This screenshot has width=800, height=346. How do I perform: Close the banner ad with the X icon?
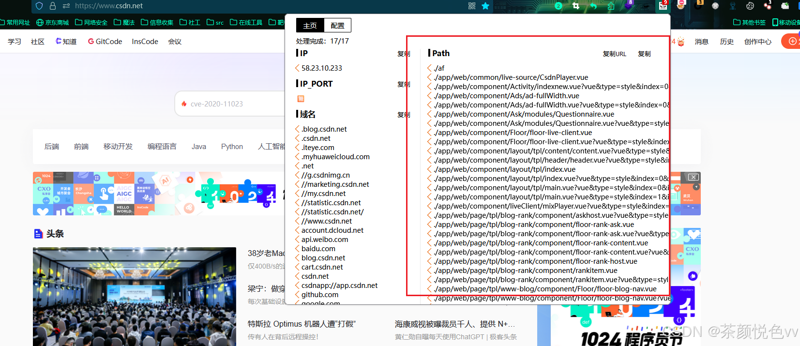693,177
